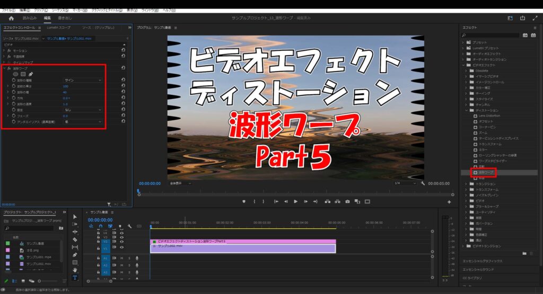
Task: Click the button editor plus icon
Action: 449,202
